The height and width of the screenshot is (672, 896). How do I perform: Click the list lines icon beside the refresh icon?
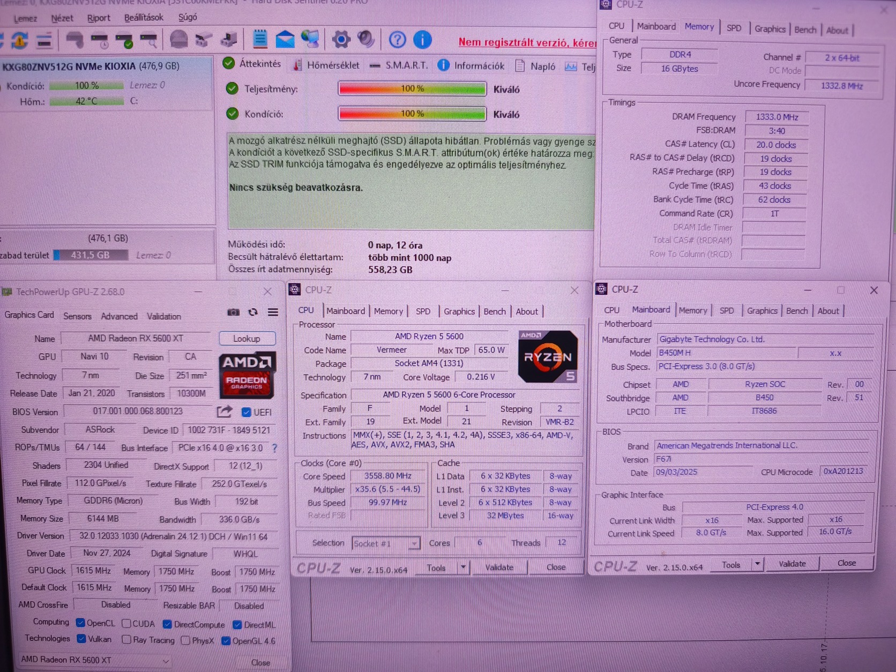point(44,40)
